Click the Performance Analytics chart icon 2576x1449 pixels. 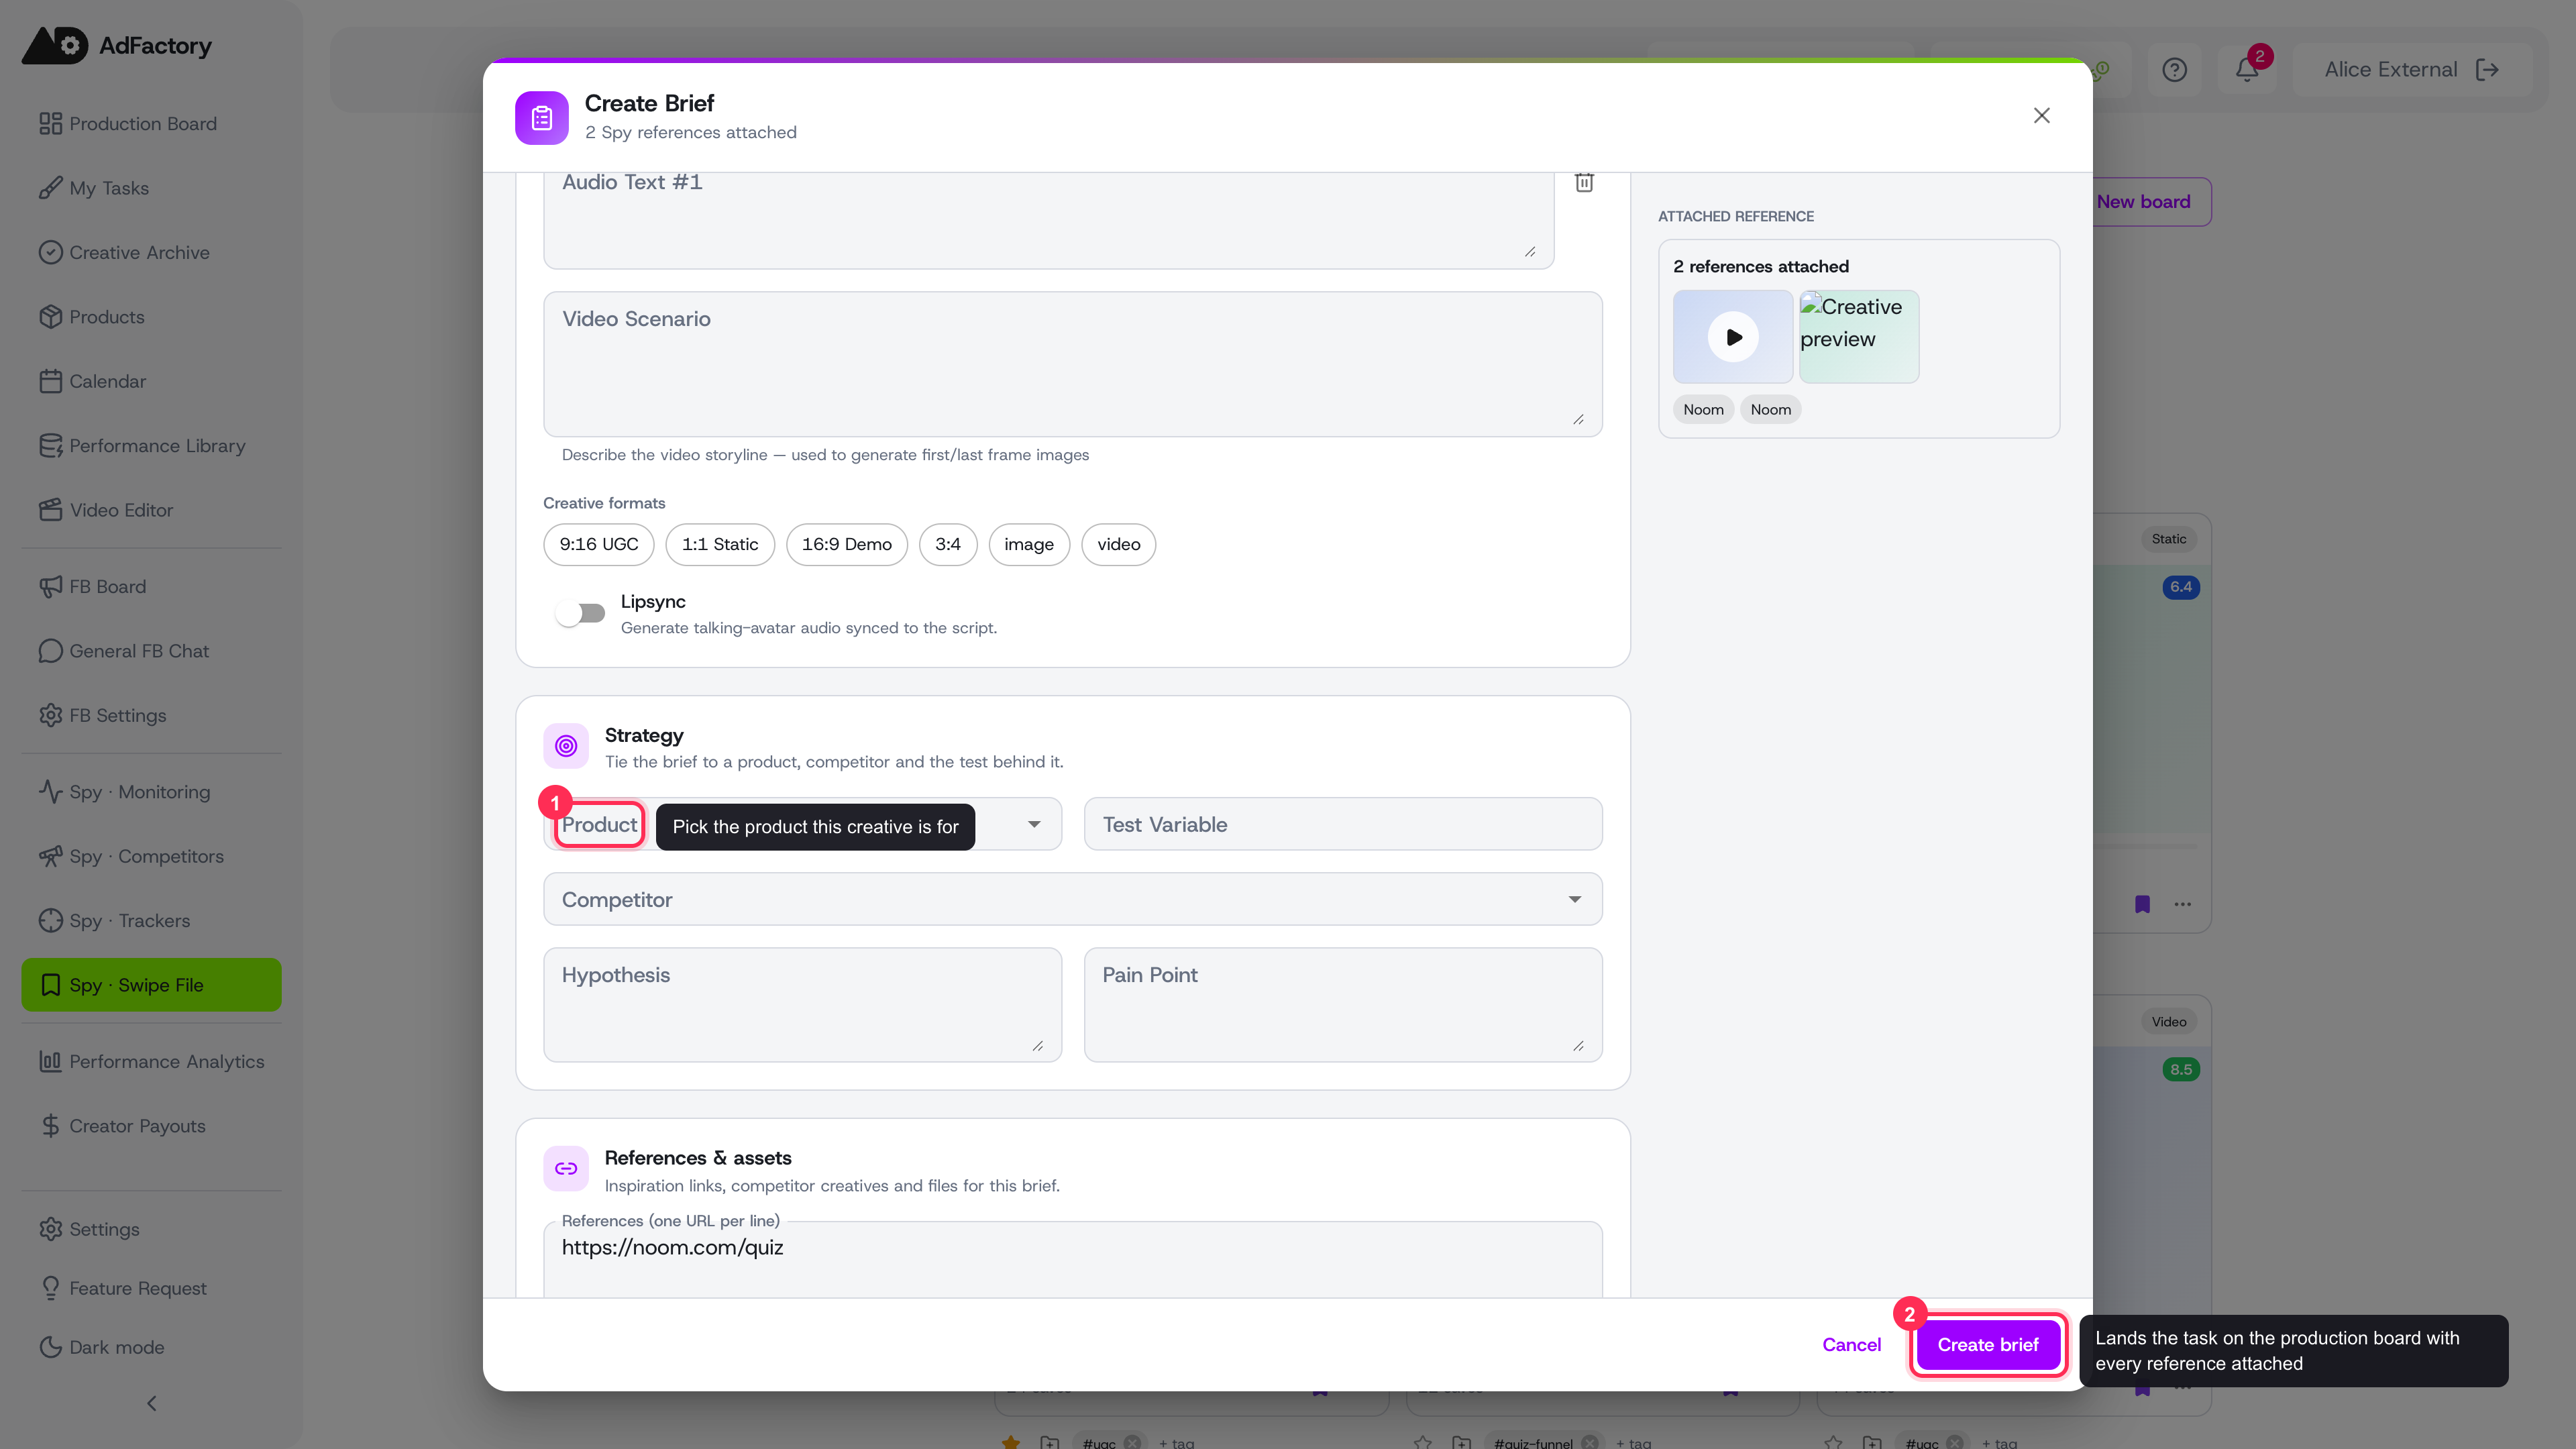pyautogui.click(x=50, y=1062)
